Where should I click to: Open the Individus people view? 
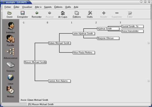(11, 28)
